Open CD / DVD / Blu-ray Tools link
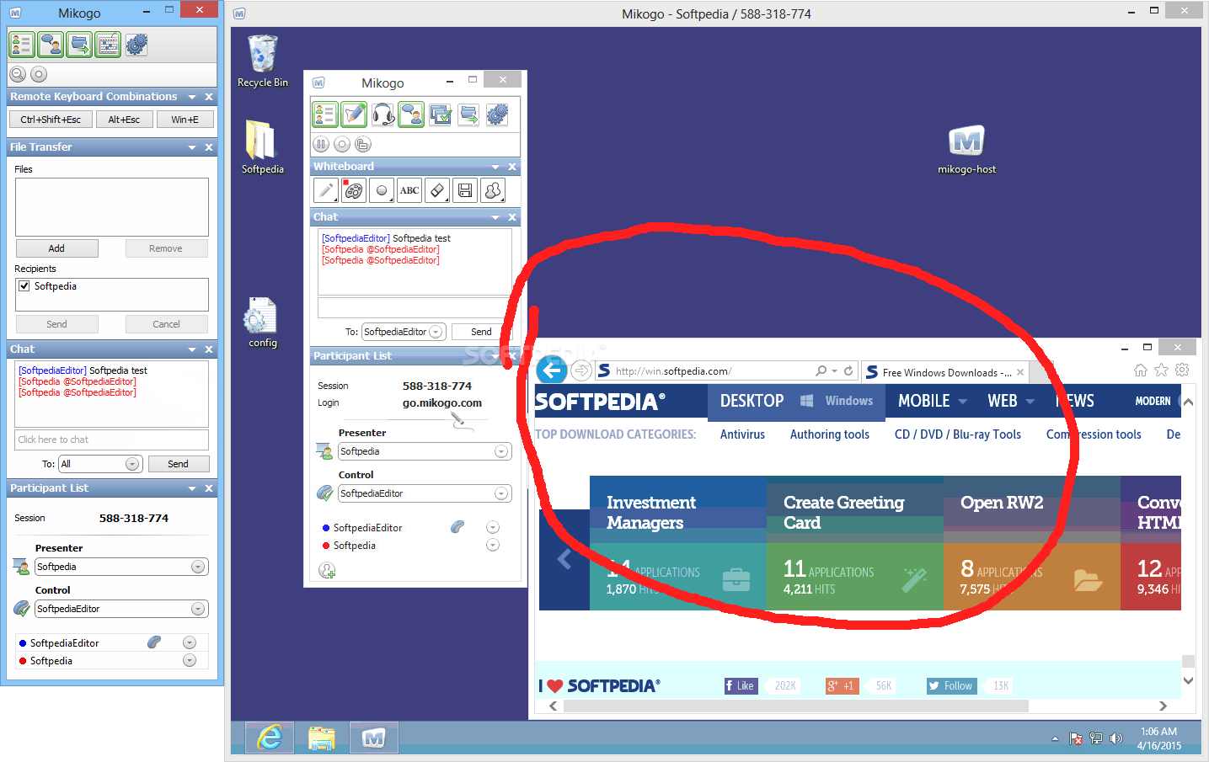This screenshot has width=1209, height=762. (x=958, y=434)
